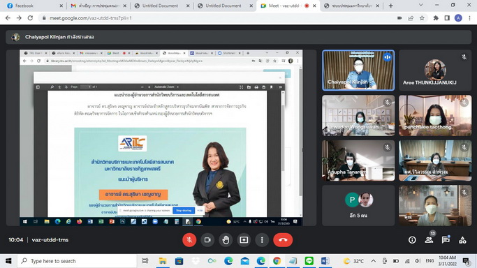
Task: Open Meet activities panel
Action: pos(462,240)
